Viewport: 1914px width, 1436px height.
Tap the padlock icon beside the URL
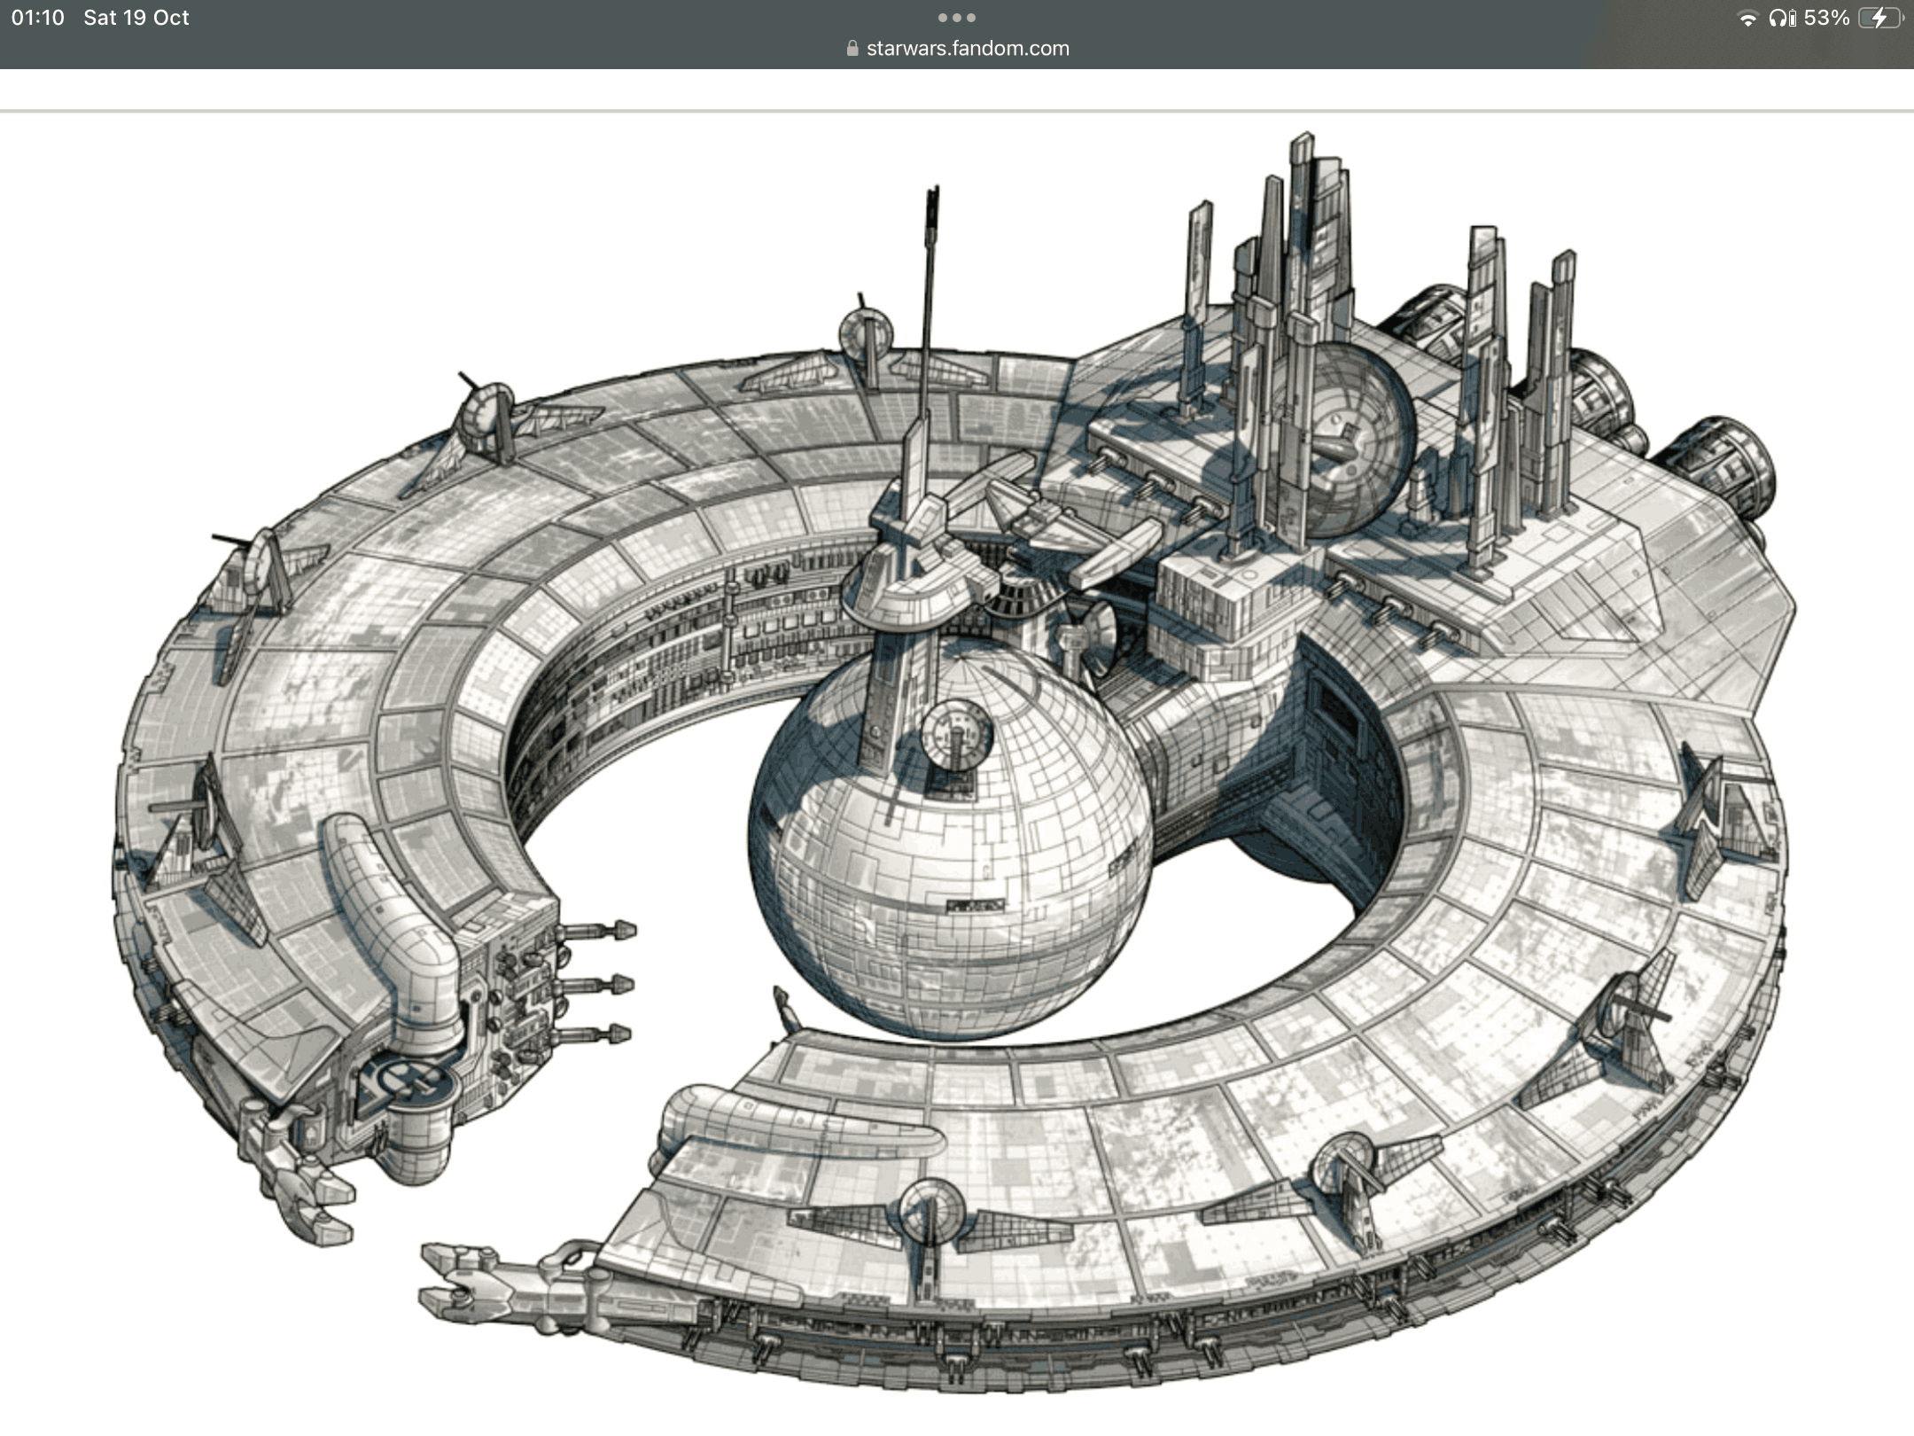tap(852, 49)
